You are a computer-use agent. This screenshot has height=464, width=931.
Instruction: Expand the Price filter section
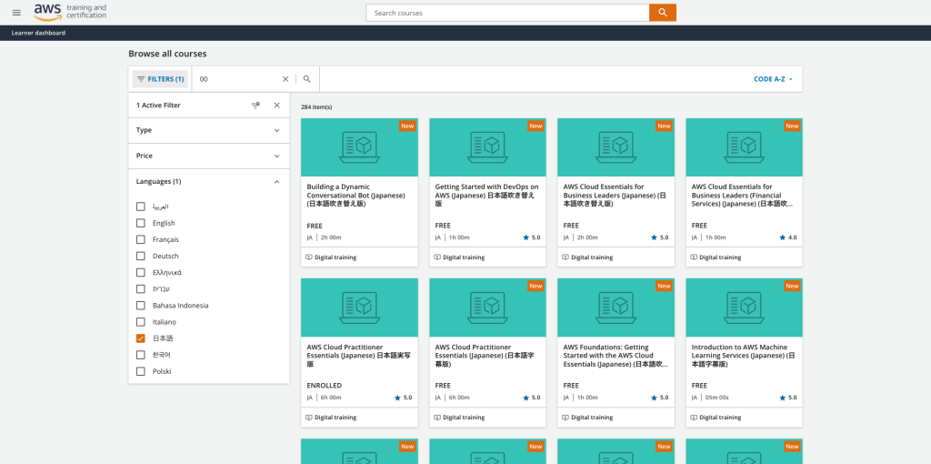click(209, 156)
